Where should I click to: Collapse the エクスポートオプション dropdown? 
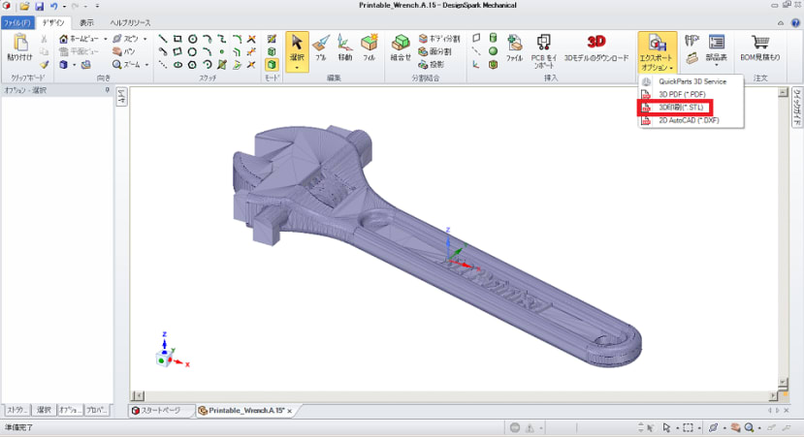pyautogui.click(x=657, y=51)
